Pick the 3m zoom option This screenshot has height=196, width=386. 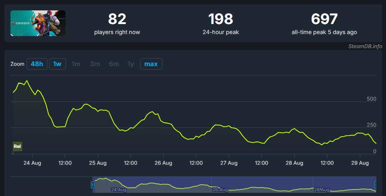click(x=95, y=64)
